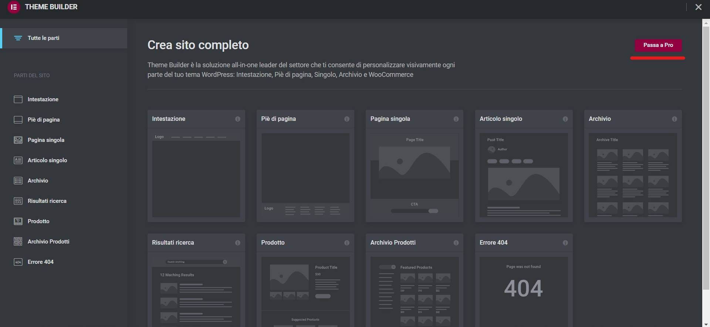
Task: Select the Intestazione template thumbnail
Action: (196, 175)
